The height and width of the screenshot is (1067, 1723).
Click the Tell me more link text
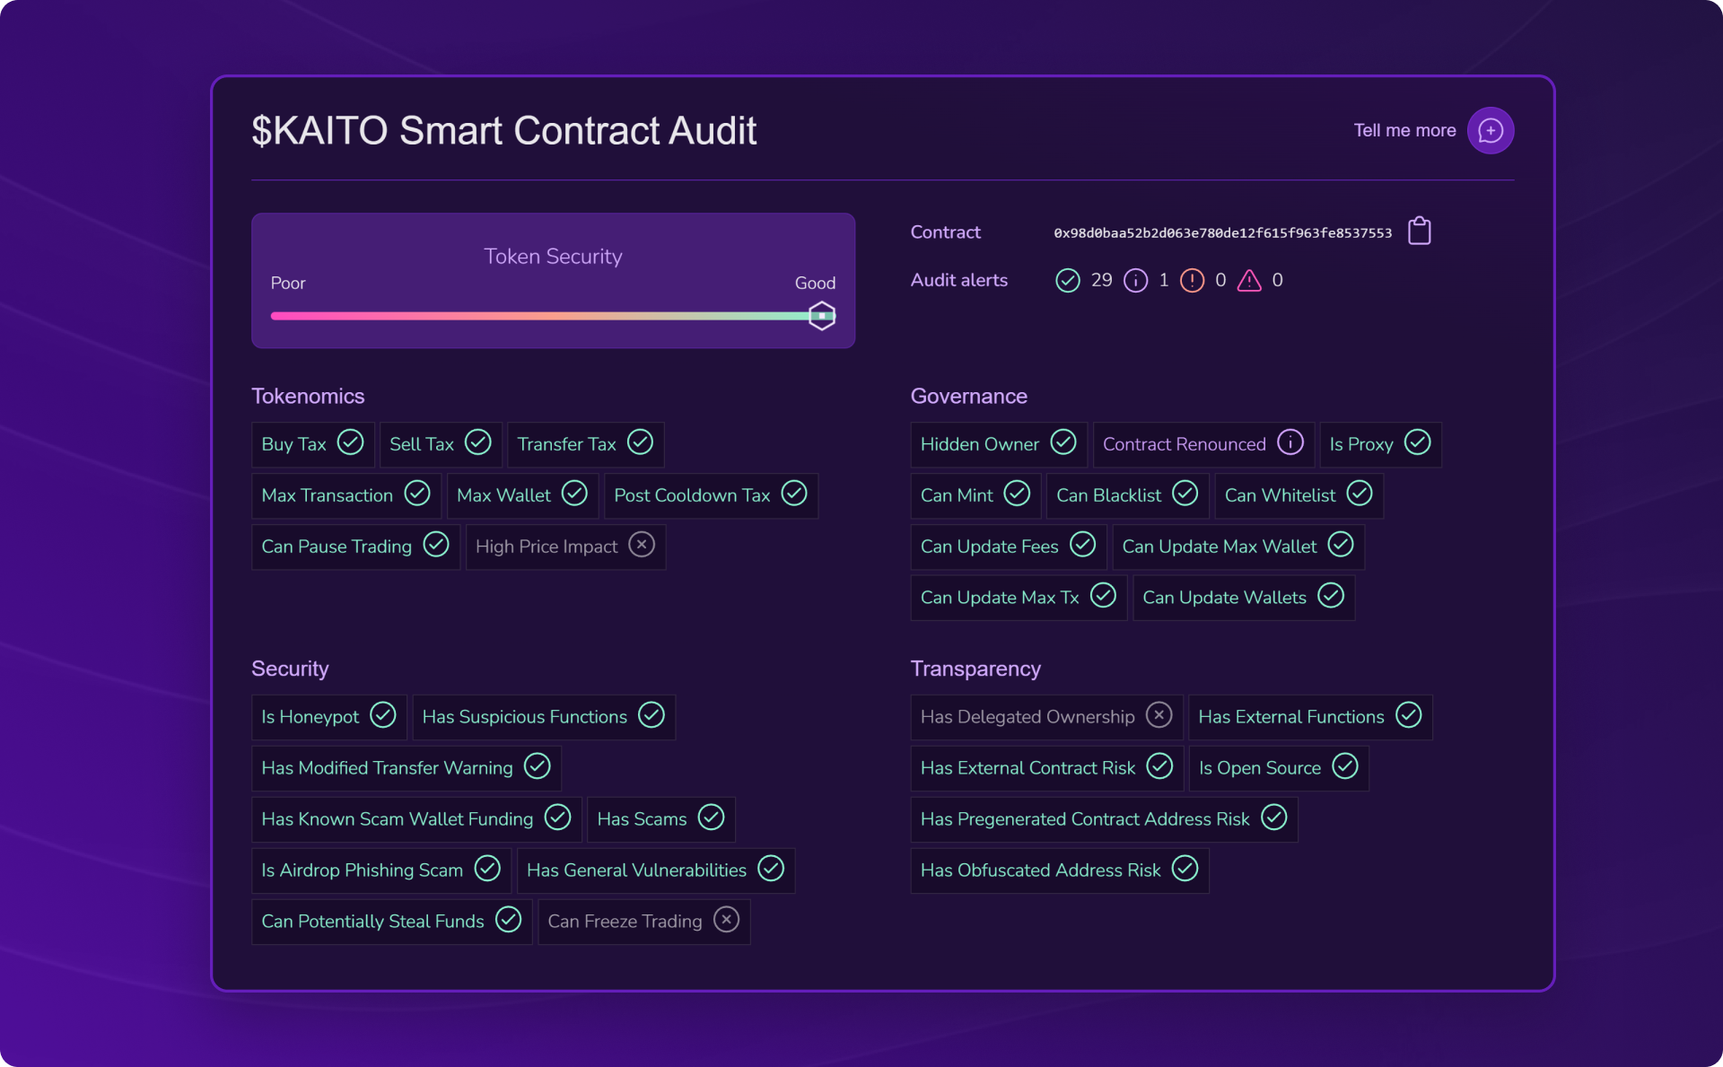1404,131
